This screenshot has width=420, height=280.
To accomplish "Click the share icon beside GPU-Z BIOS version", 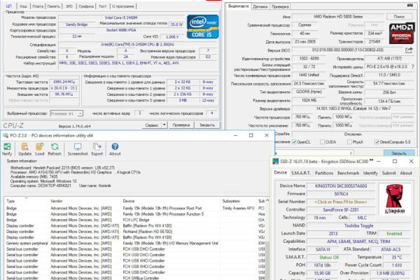I will tap(409, 50).
